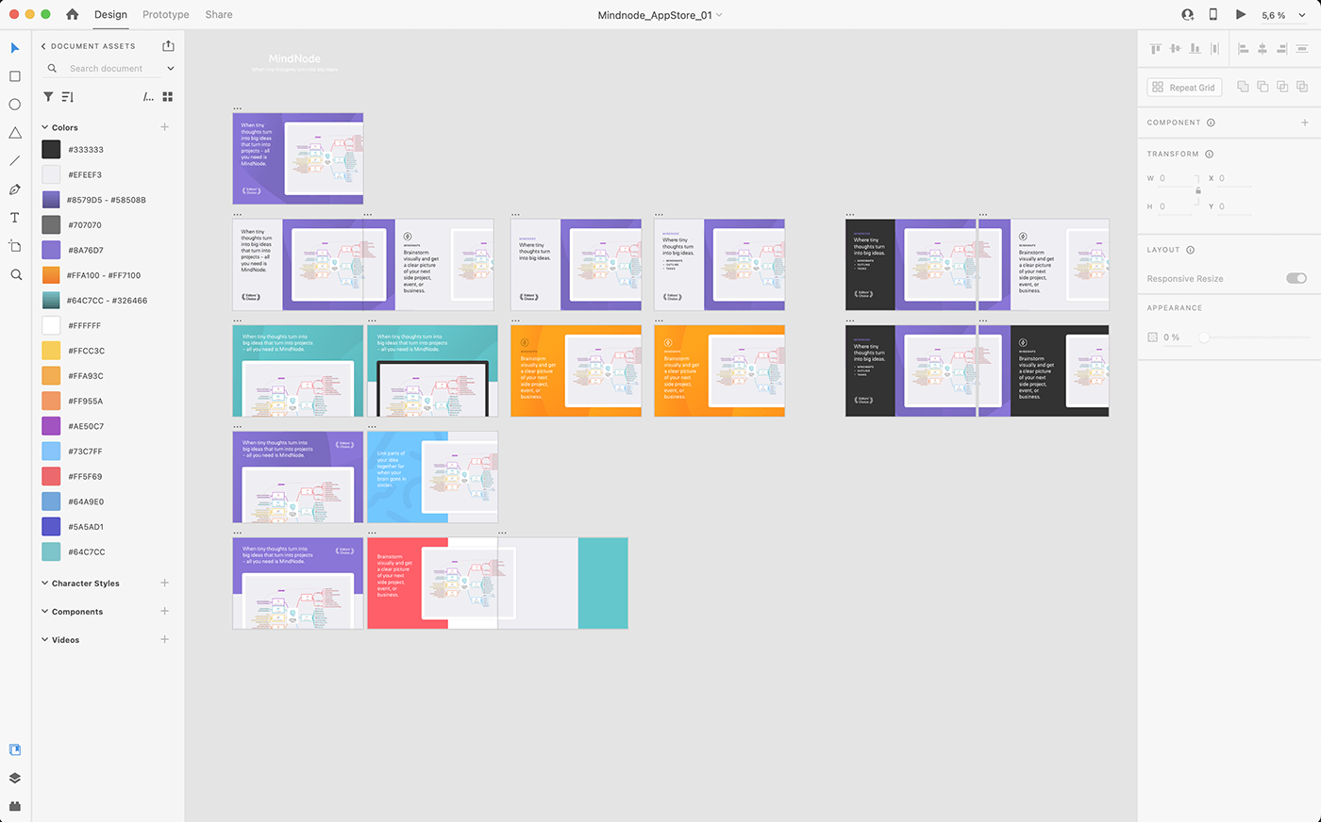Screen dimensions: 1321x822
Task: Expand the Videos section
Action: 44,640
